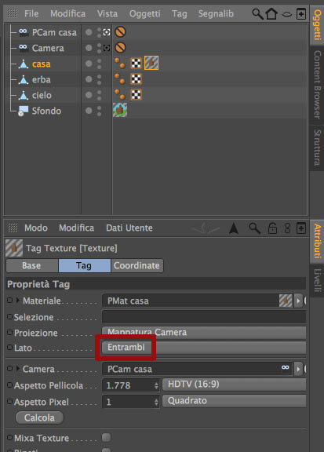Expand the Camera disclosure triangle
324x452 pixels.
(x=18, y=368)
